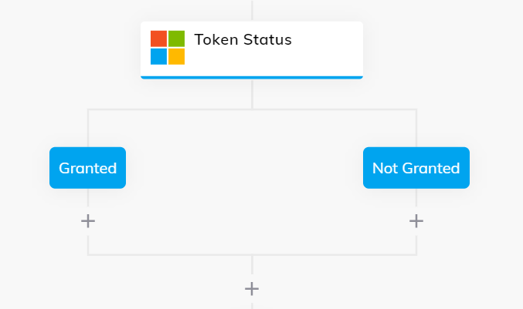Select the Granted branch label
The image size is (523, 309).
(88, 168)
